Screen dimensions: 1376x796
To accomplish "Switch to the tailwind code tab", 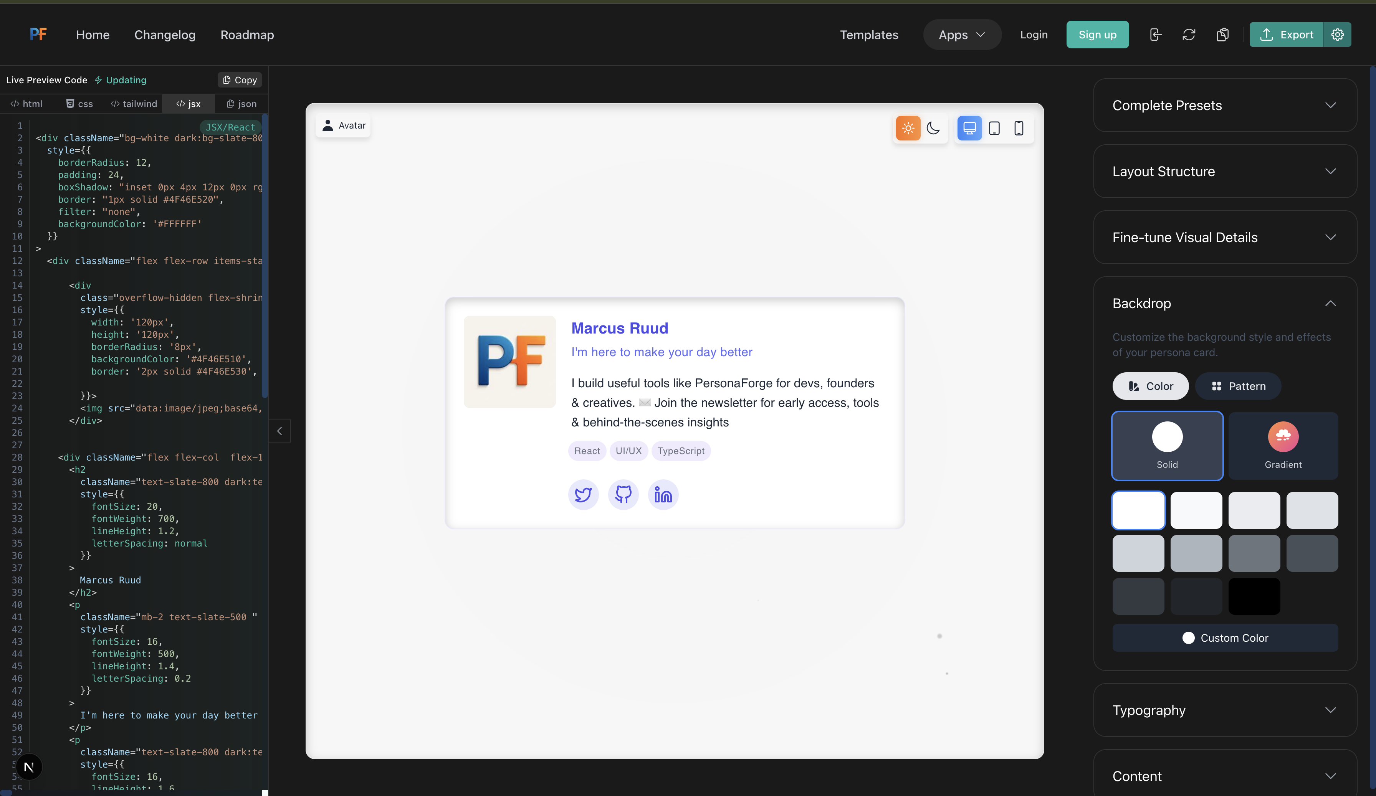I will [134, 104].
